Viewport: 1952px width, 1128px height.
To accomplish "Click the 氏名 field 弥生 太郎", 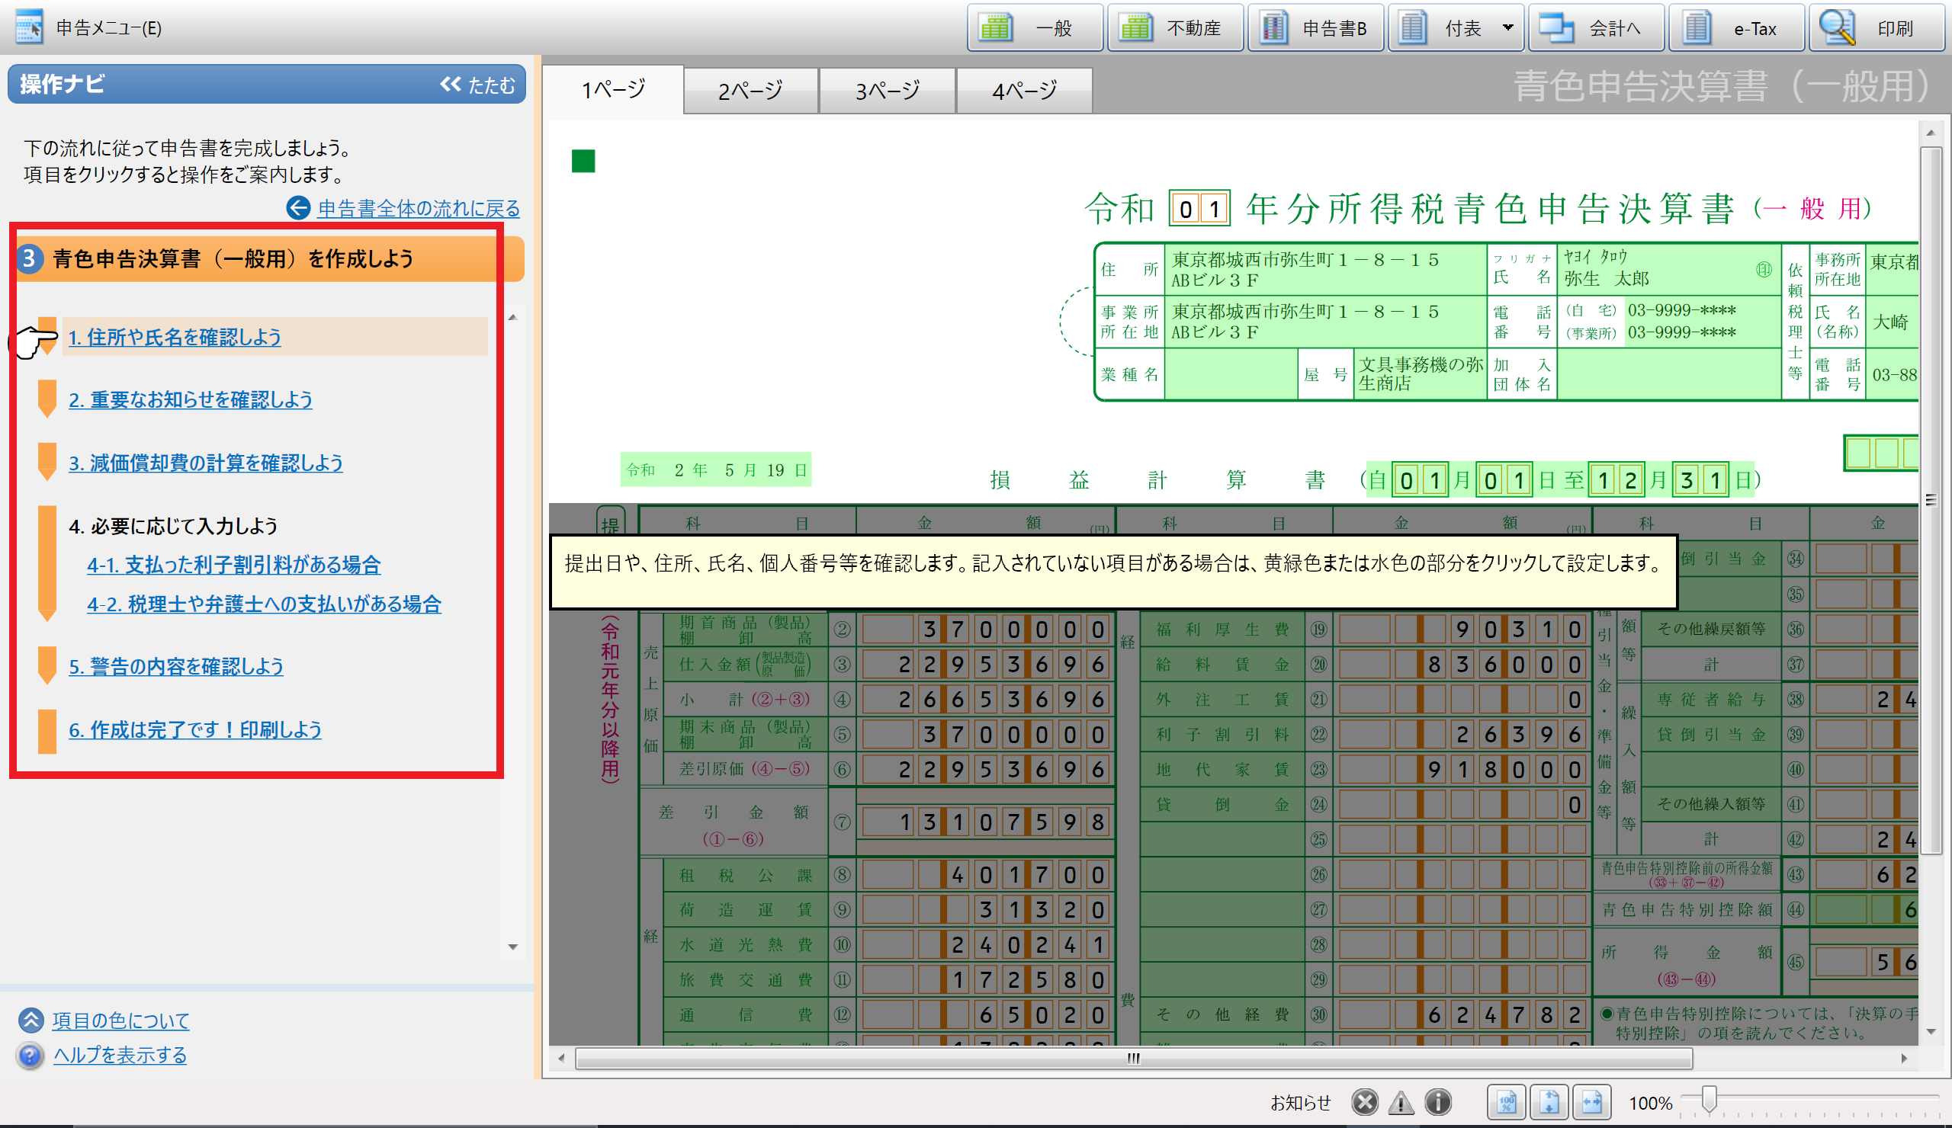I will coord(1669,269).
